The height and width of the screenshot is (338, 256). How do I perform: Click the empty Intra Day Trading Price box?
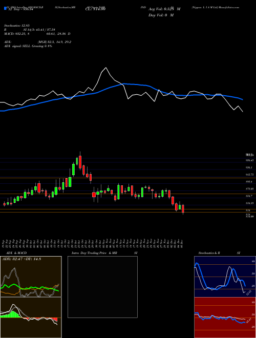pyautogui.click(x=102, y=287)
